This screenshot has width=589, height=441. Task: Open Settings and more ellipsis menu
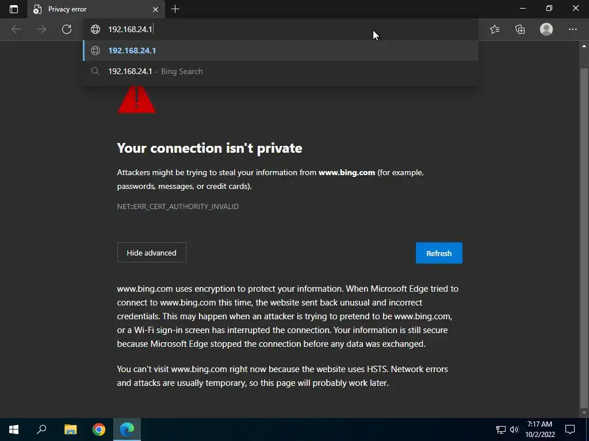click(572, 29)
